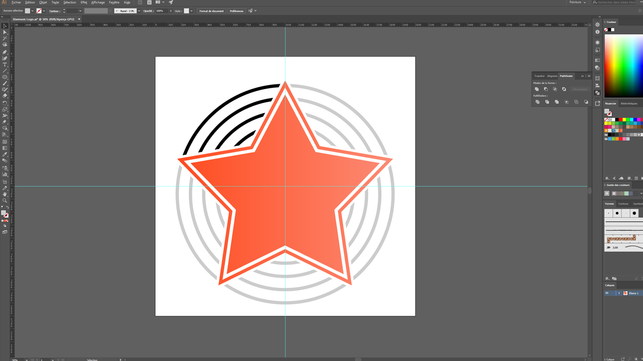Open the Affichage menu
The image size is (643, 361).
pos(98,2)
